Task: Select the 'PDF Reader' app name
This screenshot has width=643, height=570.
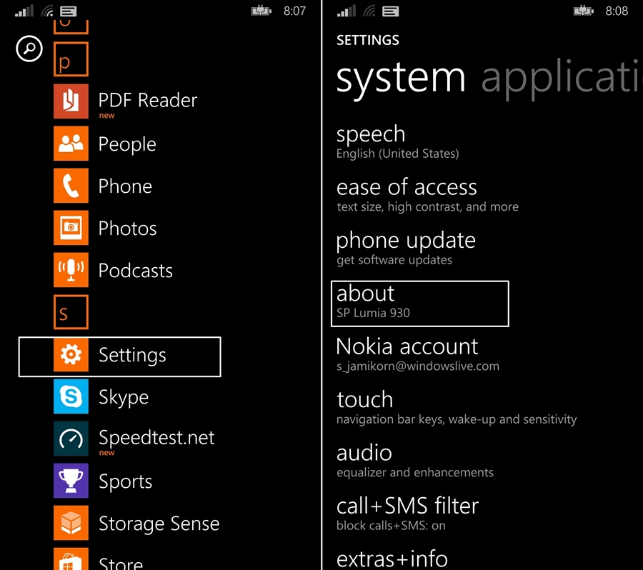Action: tap(148, 101)
